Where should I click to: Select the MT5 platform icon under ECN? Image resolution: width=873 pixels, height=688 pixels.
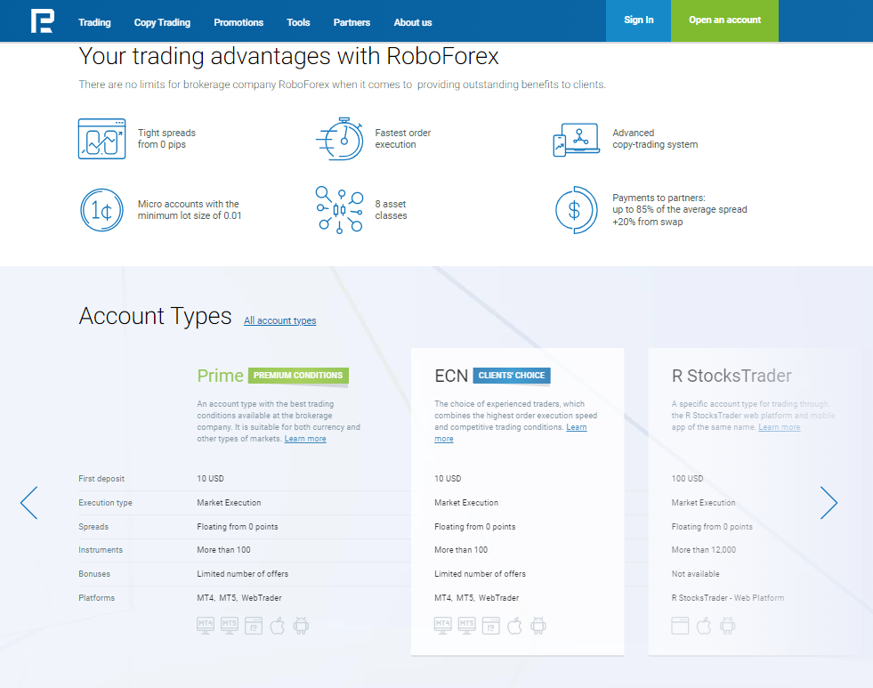click(466, 625)
